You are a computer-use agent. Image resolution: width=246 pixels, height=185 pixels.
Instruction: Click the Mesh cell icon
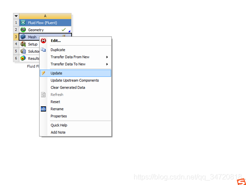[23, 37]
